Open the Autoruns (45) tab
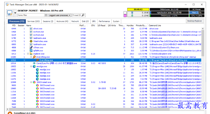This screenshot has width=210, height=114. click(x=62, y=21)
